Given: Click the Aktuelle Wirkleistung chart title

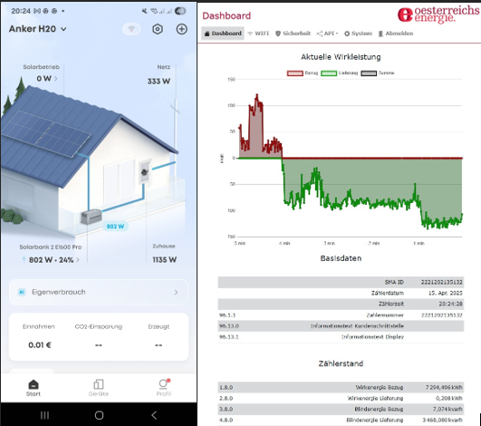Looking at the screenshot, I should tap(341, 57).
